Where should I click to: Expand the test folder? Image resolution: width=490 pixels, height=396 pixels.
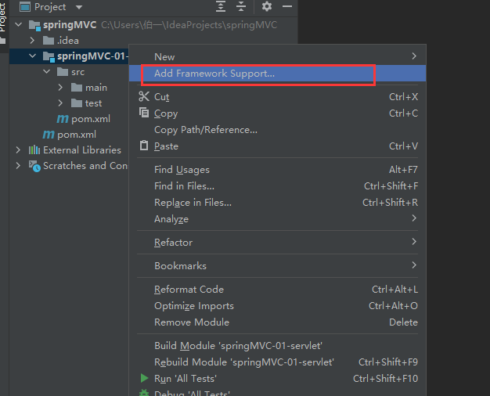point(60,103)
